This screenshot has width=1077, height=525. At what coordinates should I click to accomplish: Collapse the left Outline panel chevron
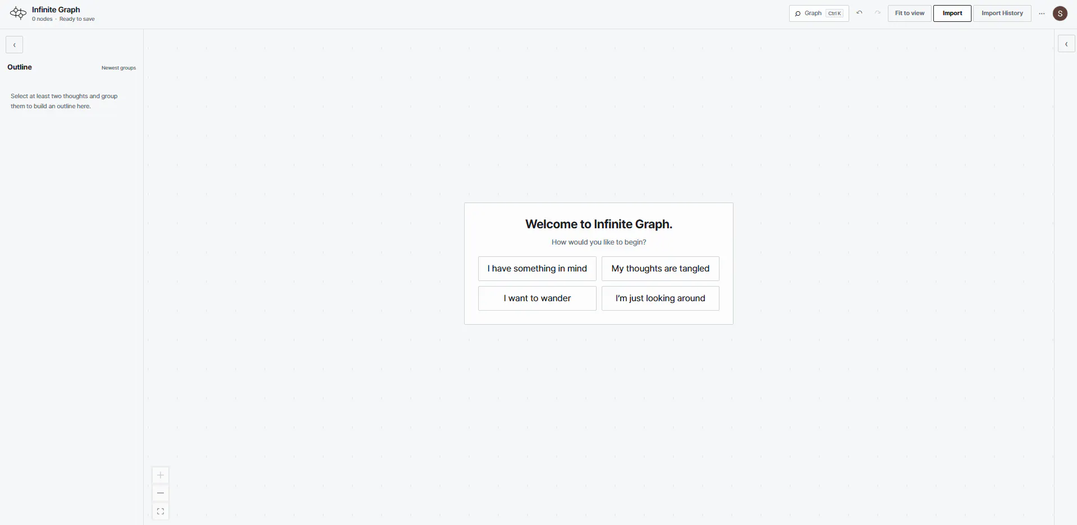pyautogui.click(x=15, y=45)
